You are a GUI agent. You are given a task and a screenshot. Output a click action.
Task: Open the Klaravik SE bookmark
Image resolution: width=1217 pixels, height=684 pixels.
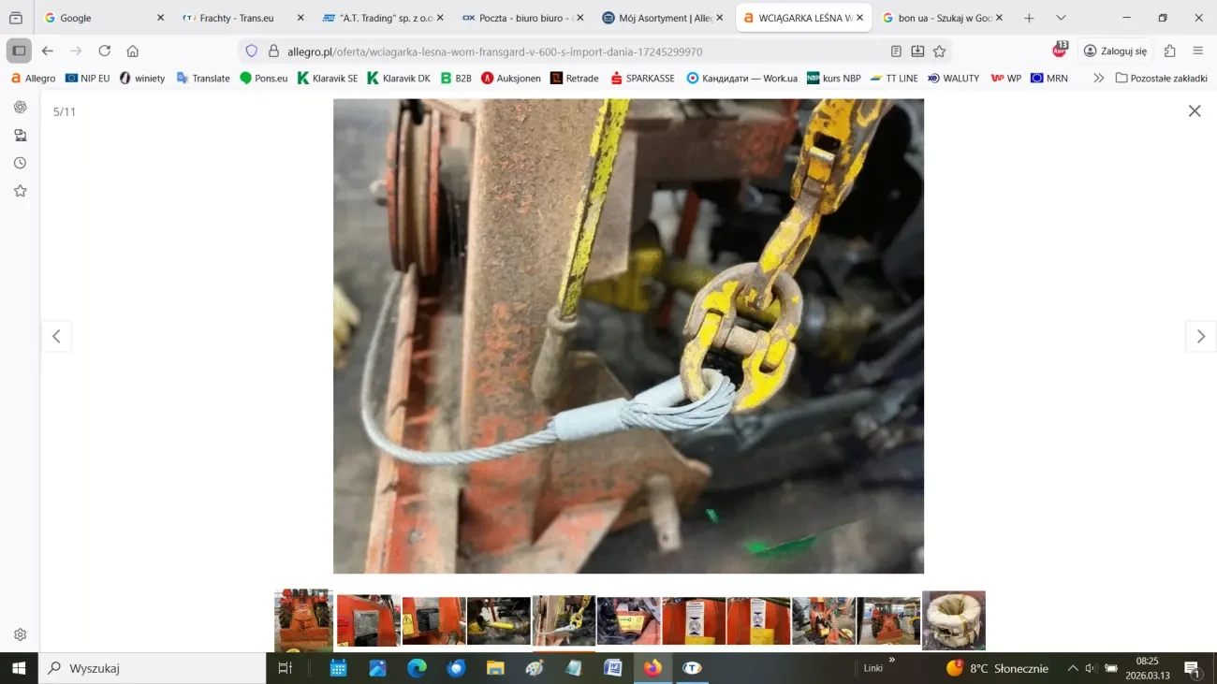(x=328, y=79)
